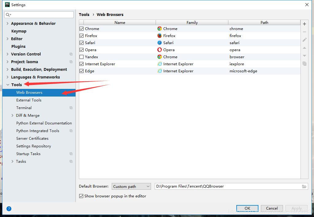Click the Apply button
314x217 pixels.
pos(297,208)
